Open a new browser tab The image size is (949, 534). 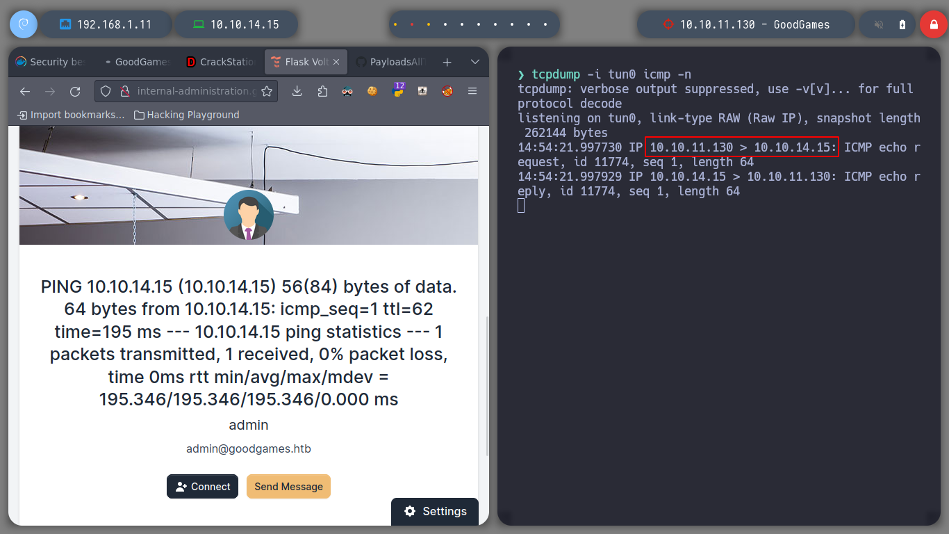coord(447,62)
